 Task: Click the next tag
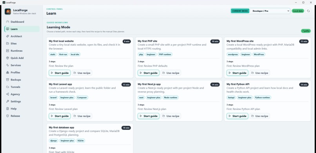pyautogui.click(x=141, y=98)
